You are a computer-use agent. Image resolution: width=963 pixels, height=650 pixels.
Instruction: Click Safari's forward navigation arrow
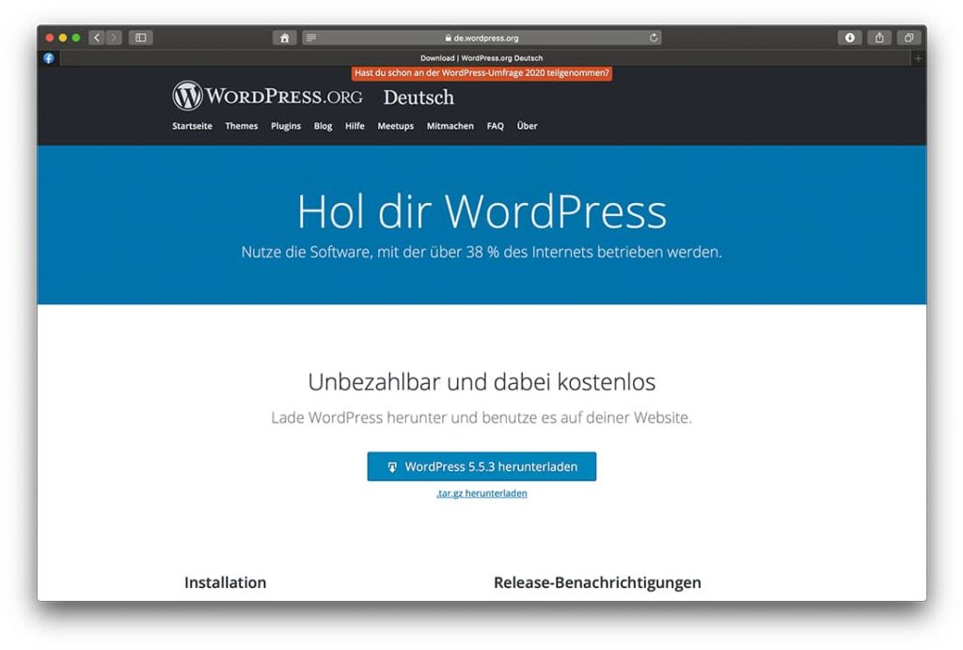[113, 38]
